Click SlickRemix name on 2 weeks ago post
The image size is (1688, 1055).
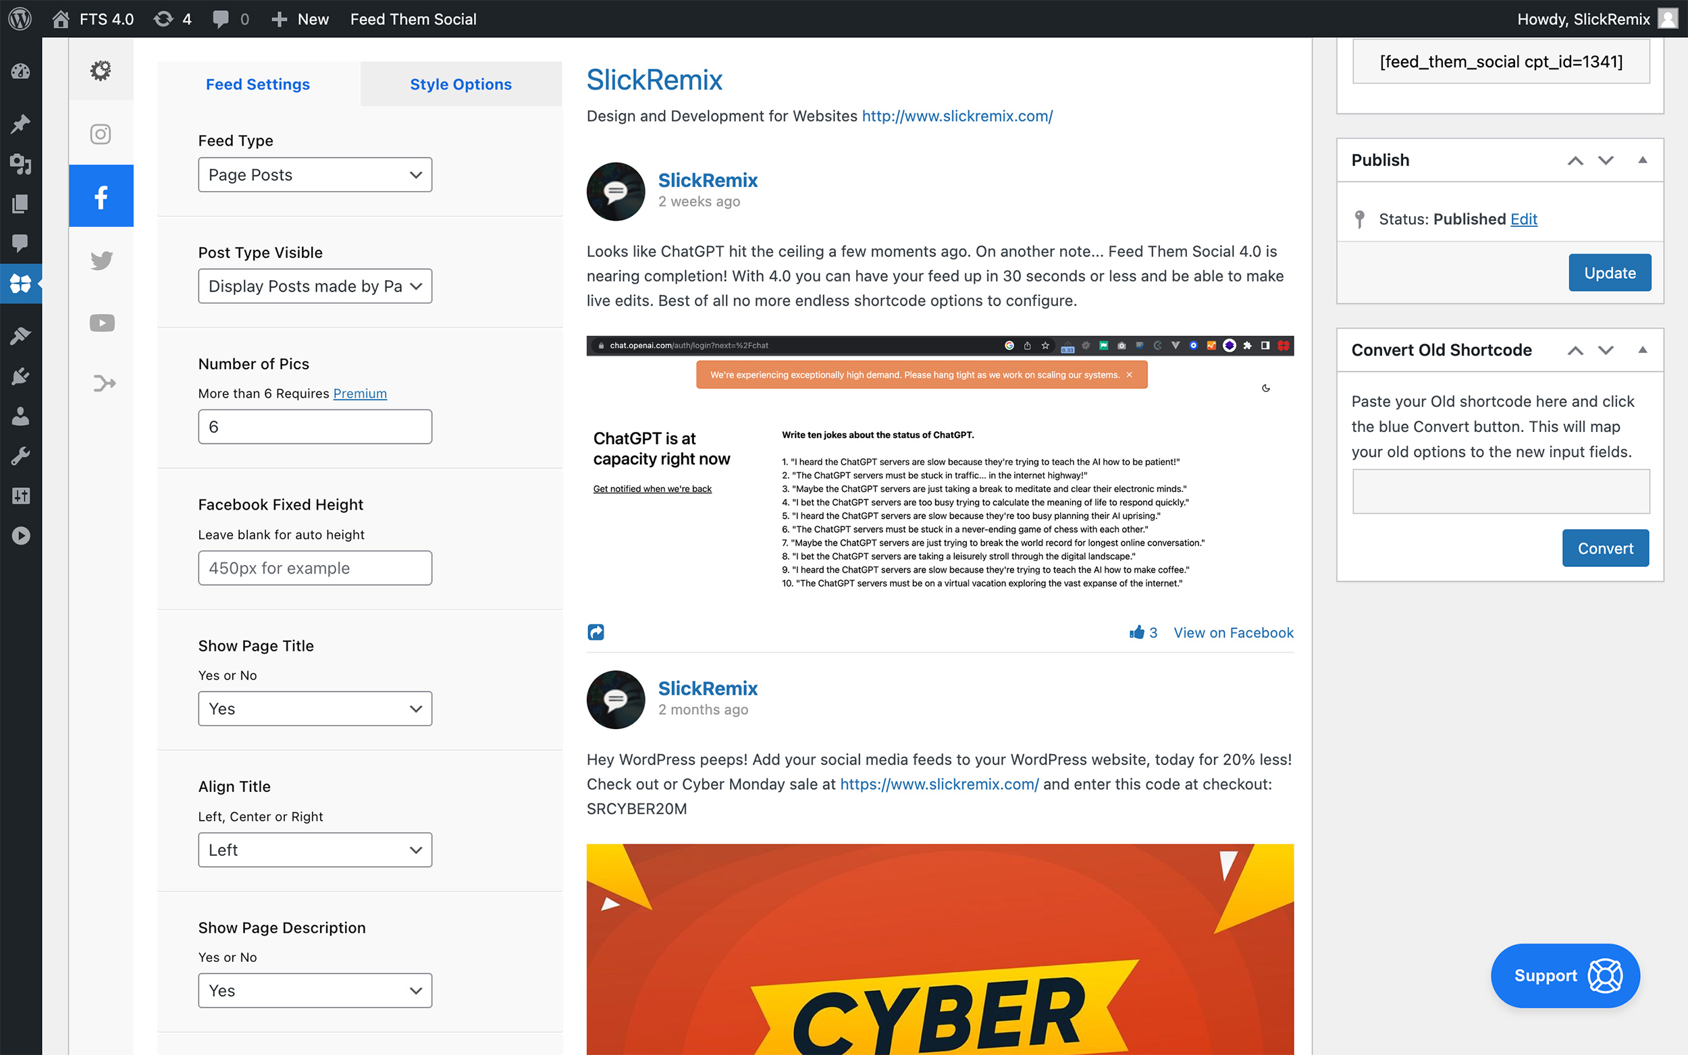(708, 180)
